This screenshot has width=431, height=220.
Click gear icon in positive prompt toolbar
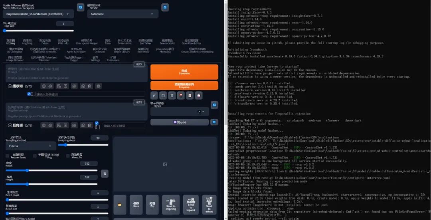[50, 86]
